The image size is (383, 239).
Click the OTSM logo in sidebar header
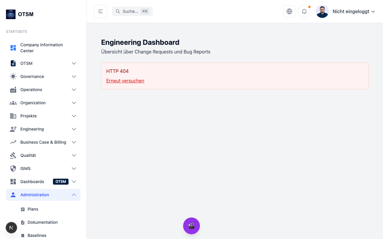point(11,14)
